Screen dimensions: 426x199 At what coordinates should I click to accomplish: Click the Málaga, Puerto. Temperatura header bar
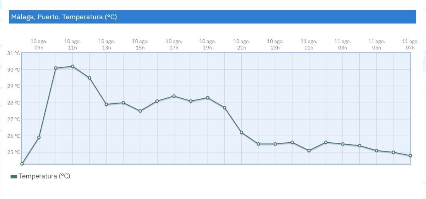click(212, 17)
